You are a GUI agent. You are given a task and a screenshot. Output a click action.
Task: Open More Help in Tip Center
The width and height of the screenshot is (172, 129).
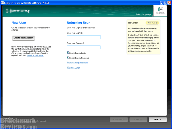152,23
